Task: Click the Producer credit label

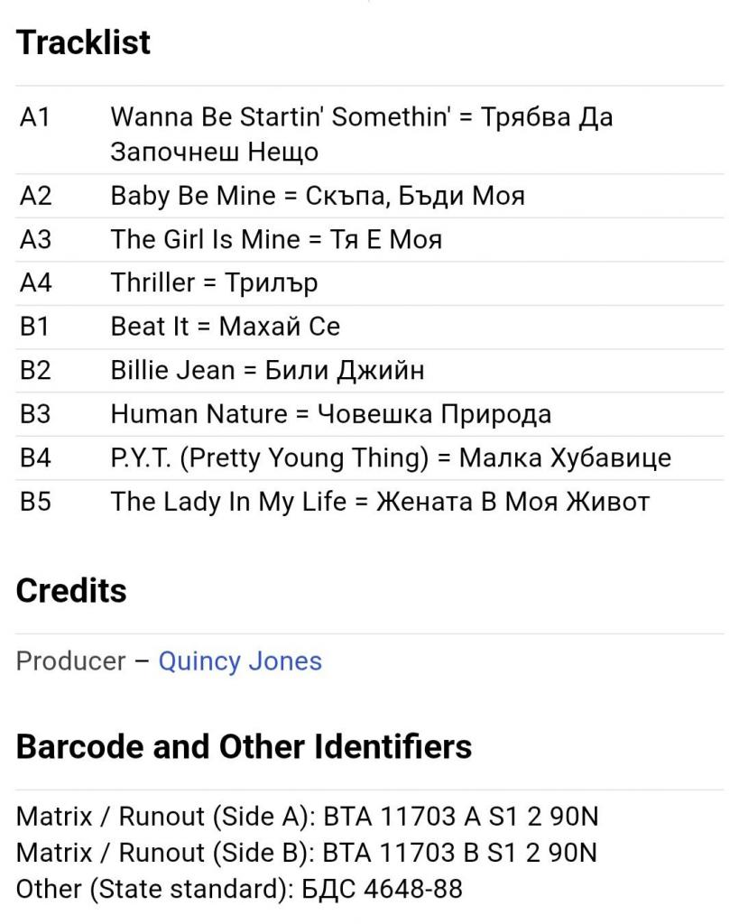Action: (x=70, y=661)
